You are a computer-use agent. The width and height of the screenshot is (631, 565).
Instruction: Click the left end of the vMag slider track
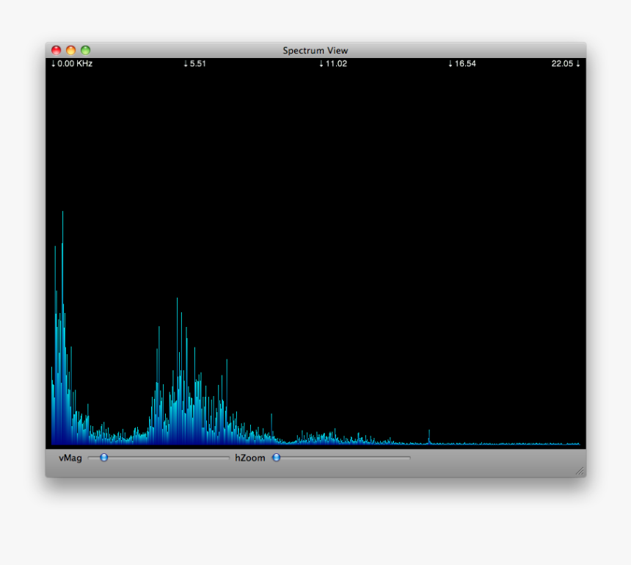(90, 457)
